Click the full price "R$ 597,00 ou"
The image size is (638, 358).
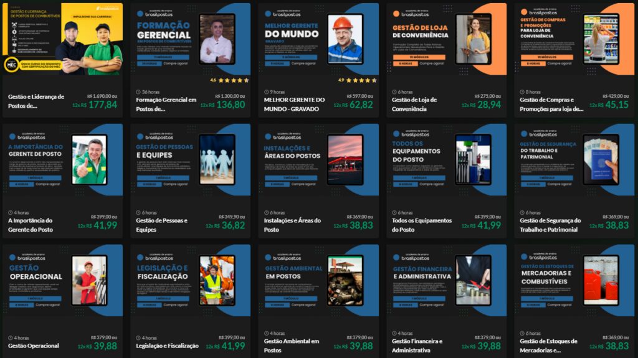click(359, 96)
